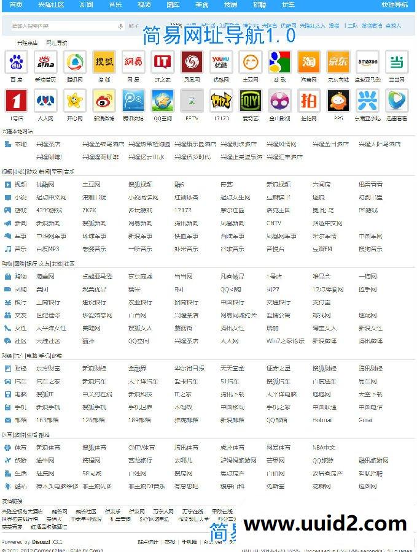Screen dimensions: 417x552
Task: Open the 126邮箱 link
Action: (x=93, y=420)
